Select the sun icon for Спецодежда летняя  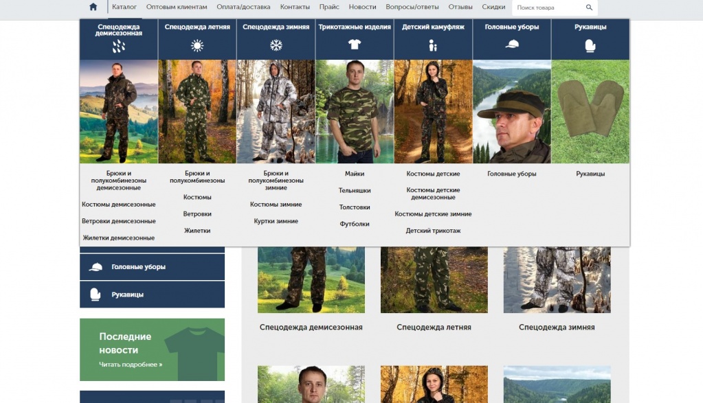pyautogui.click(x=197, y=45)
